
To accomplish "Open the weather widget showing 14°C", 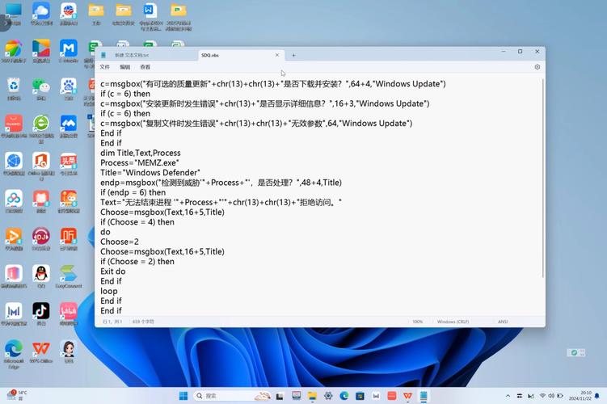I will [x=16, y=395].
